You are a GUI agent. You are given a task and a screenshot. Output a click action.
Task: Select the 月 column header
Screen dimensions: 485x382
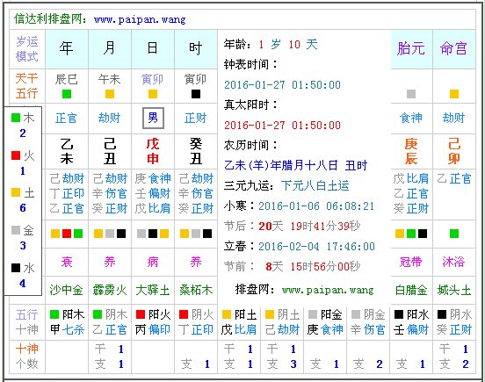(109, 48)
